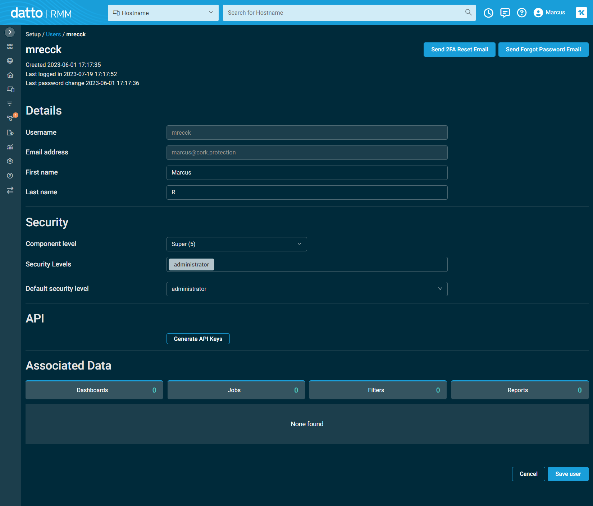
Task: Select the Reports associated data tab
Action: point(520,390)
